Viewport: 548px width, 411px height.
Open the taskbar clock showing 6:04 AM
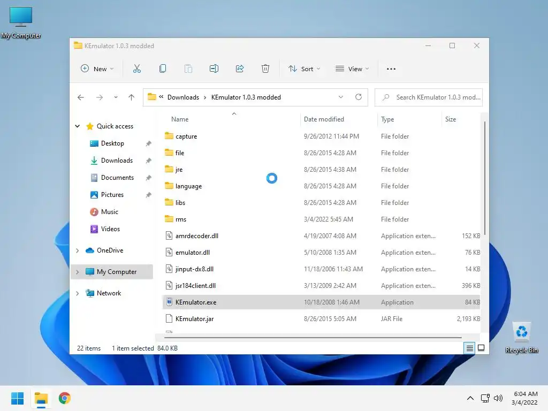(525, 398)
